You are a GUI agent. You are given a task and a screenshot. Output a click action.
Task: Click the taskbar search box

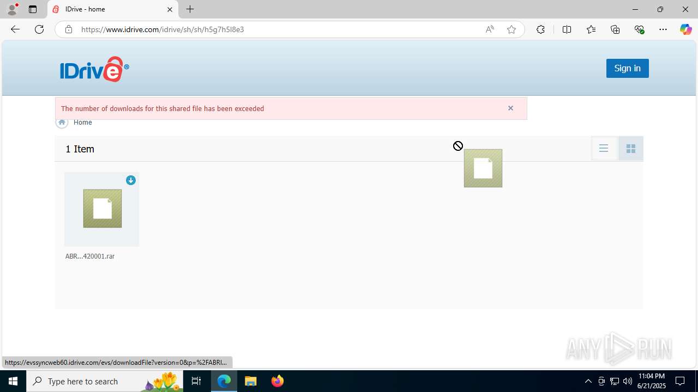(105, 381)
